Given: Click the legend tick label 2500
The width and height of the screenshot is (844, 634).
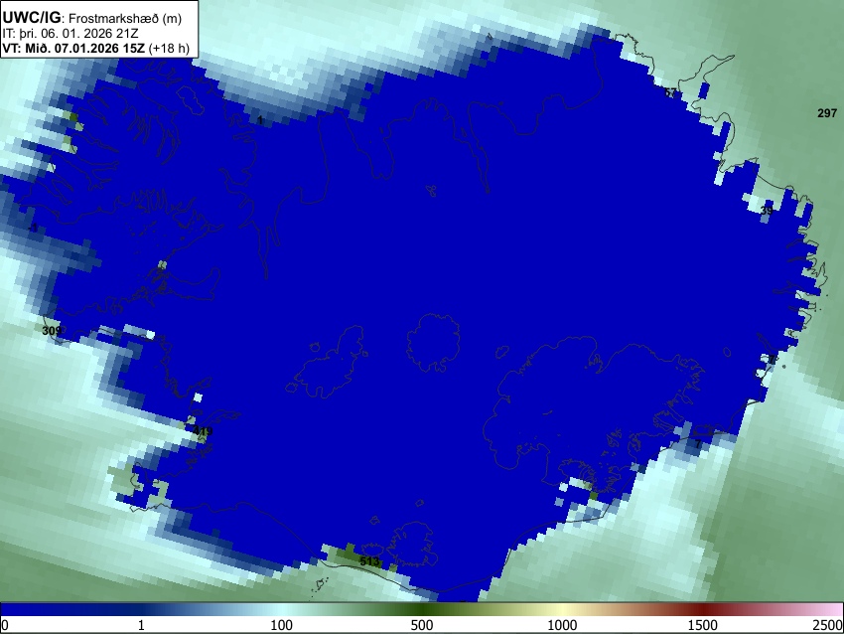Looking at the screenshot, I should tap(828, 625).
